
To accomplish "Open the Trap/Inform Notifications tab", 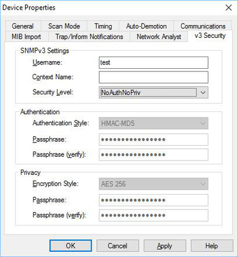I will click(x=89, y=37).
